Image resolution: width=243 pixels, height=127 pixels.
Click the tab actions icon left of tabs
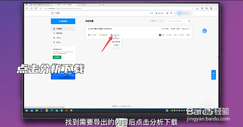coord(27,5)
